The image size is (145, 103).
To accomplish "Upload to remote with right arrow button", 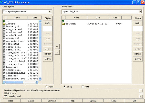I will (x=57, y=52).
